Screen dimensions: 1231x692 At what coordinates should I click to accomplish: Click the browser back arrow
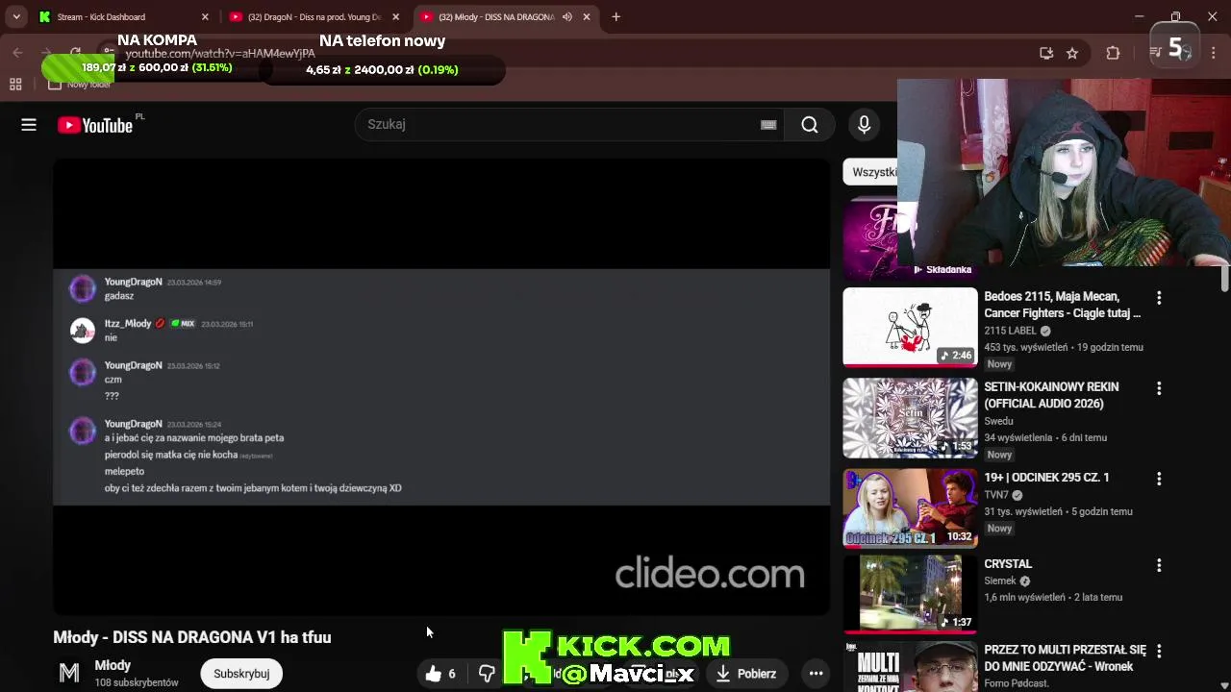coord(17,53)
